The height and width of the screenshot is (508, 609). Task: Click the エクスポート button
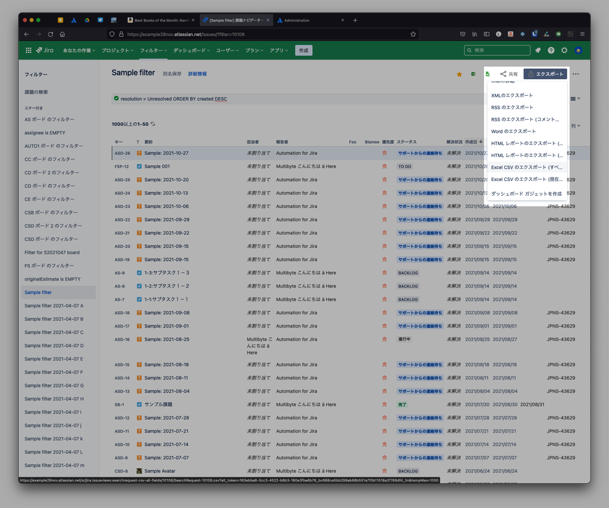point(546,74)
